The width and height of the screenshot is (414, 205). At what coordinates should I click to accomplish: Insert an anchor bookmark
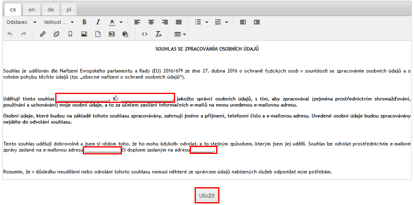[x=70, y=34]
